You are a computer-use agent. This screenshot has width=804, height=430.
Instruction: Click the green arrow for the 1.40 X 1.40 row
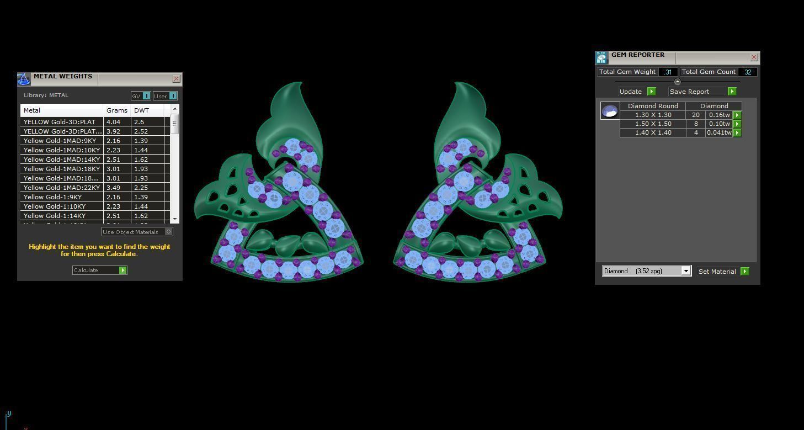click(737, 132)
